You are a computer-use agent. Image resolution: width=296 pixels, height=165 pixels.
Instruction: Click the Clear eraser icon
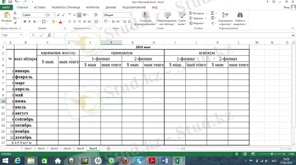point(212,23)
